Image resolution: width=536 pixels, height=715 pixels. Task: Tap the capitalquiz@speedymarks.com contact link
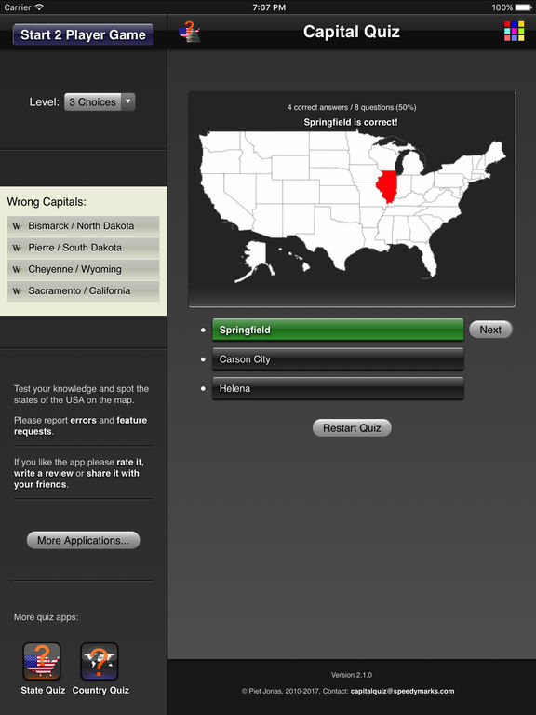tap(402, 691)
